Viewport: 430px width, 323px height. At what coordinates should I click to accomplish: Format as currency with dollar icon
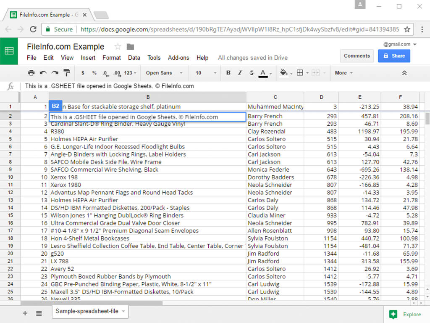click(x=83, y=73)
